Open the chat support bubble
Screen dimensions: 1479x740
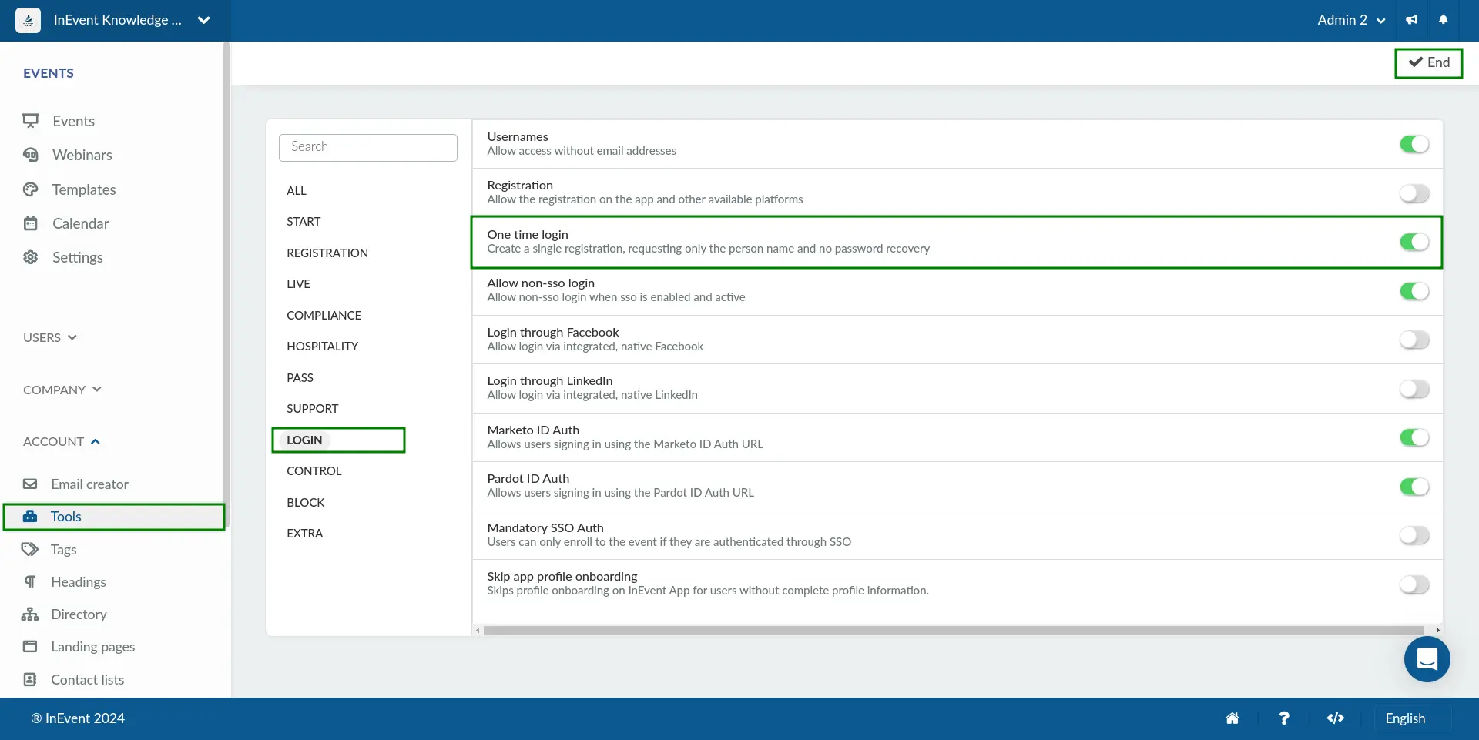[x=1427, y=659]
